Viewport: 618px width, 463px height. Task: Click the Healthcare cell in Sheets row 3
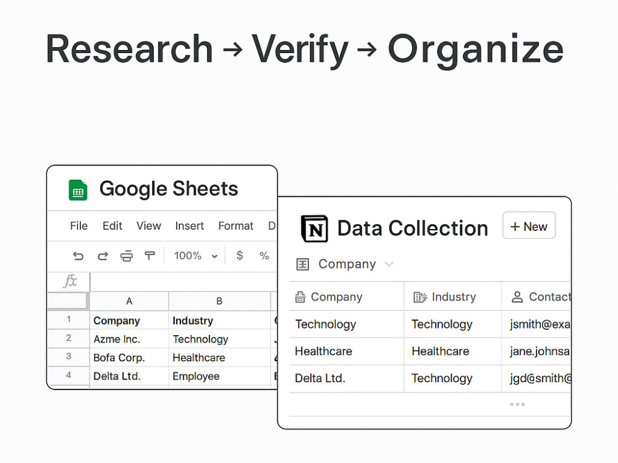point(219,357)
